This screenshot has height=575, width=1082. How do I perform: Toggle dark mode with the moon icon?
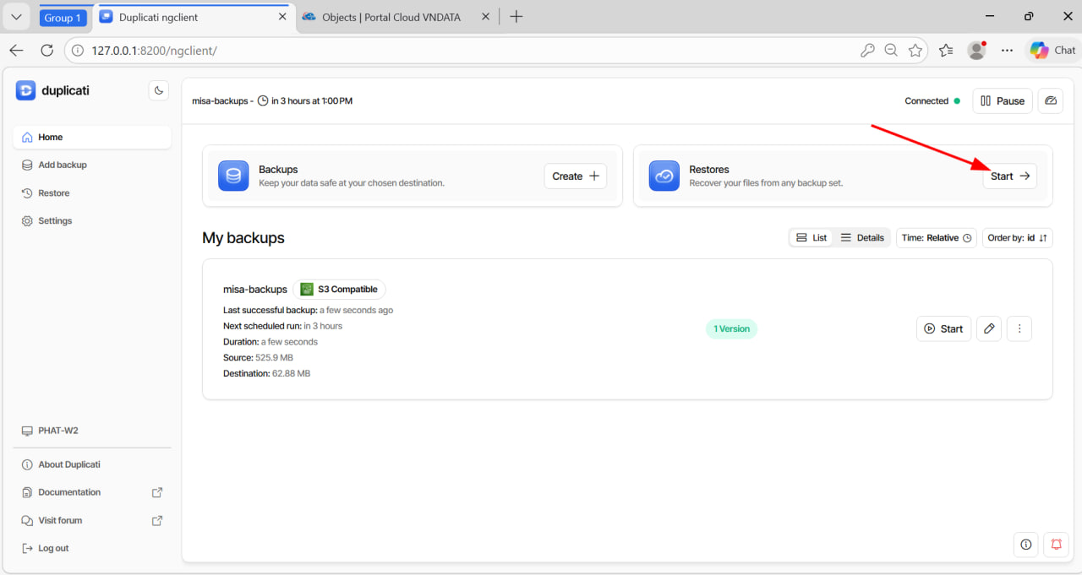(158, 90)
